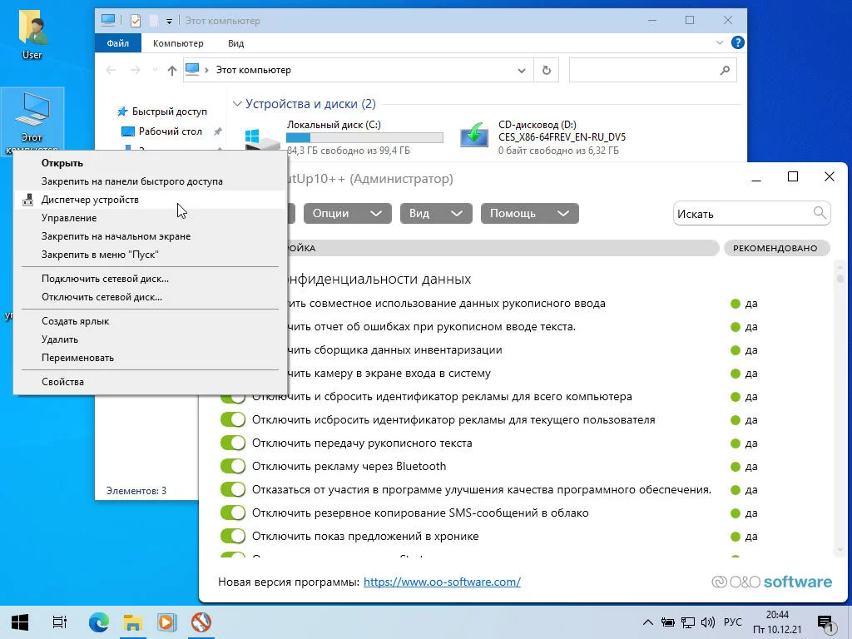The width and height of the screenshot is (852, 639).
Task: Toggle 'Отключить рекламу через Bluetooth' switch
Action: (x=233, y=466)
